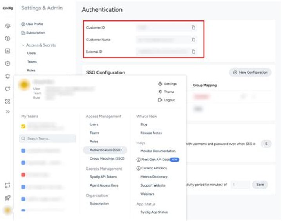Click the Sysdig logo in the sidebar
The width and height of the screenshot is (282, 221).
(8, 8)
